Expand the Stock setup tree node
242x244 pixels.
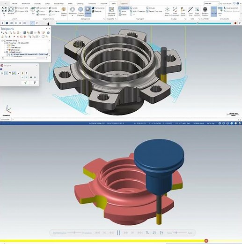pos(7,50)
